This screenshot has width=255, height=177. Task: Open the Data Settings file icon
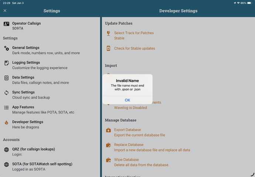[x=6, y=78]
